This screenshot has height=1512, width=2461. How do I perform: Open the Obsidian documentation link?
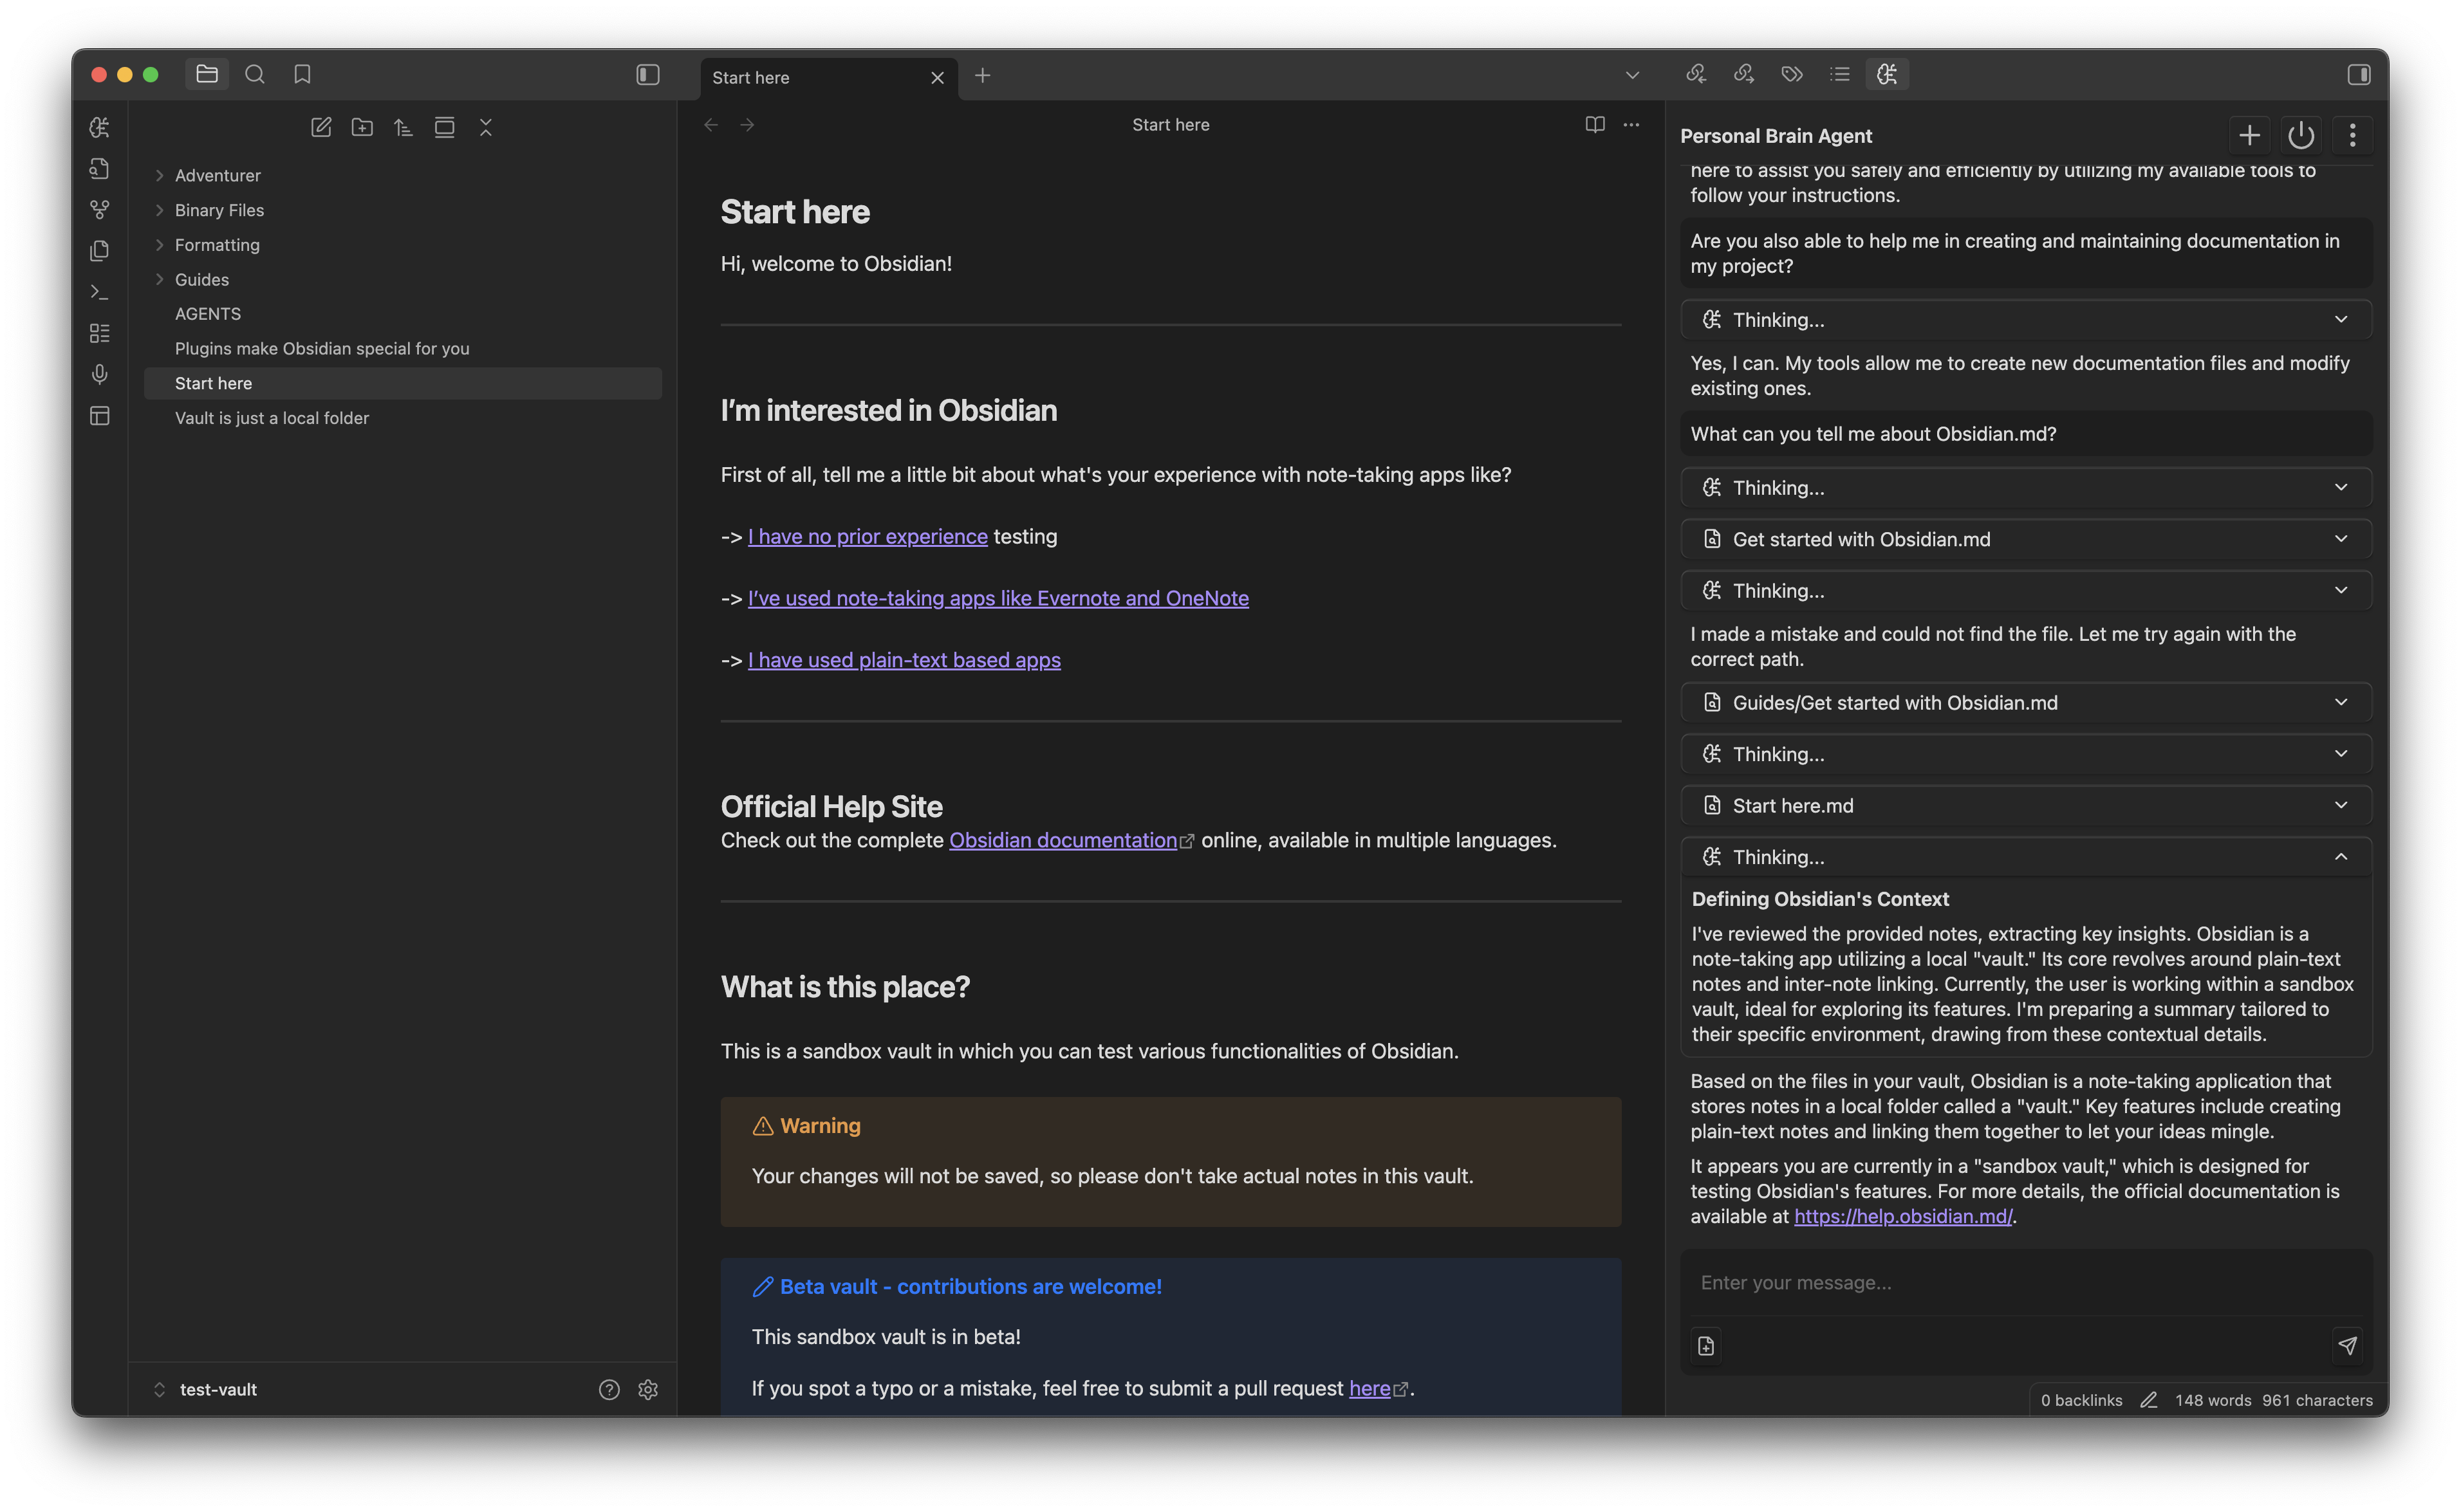tap(1062, 840)
